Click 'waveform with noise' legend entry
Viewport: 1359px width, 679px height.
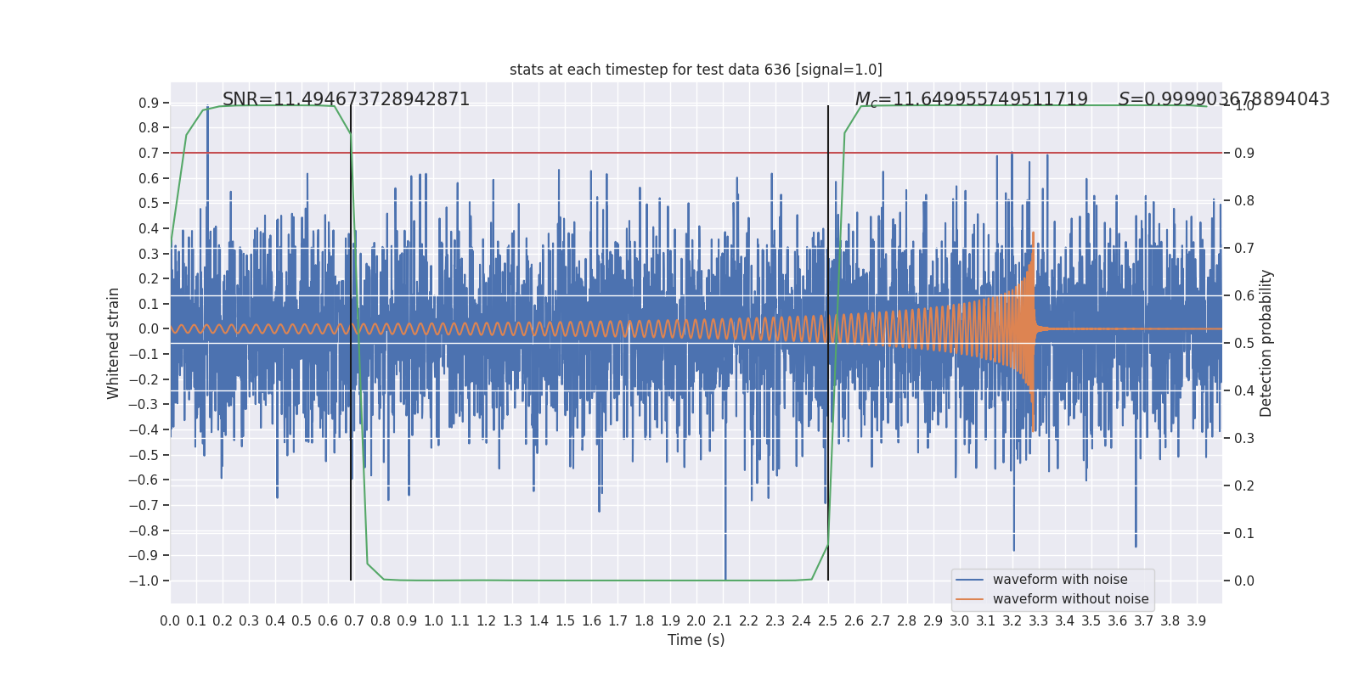tap(1060, 580)
